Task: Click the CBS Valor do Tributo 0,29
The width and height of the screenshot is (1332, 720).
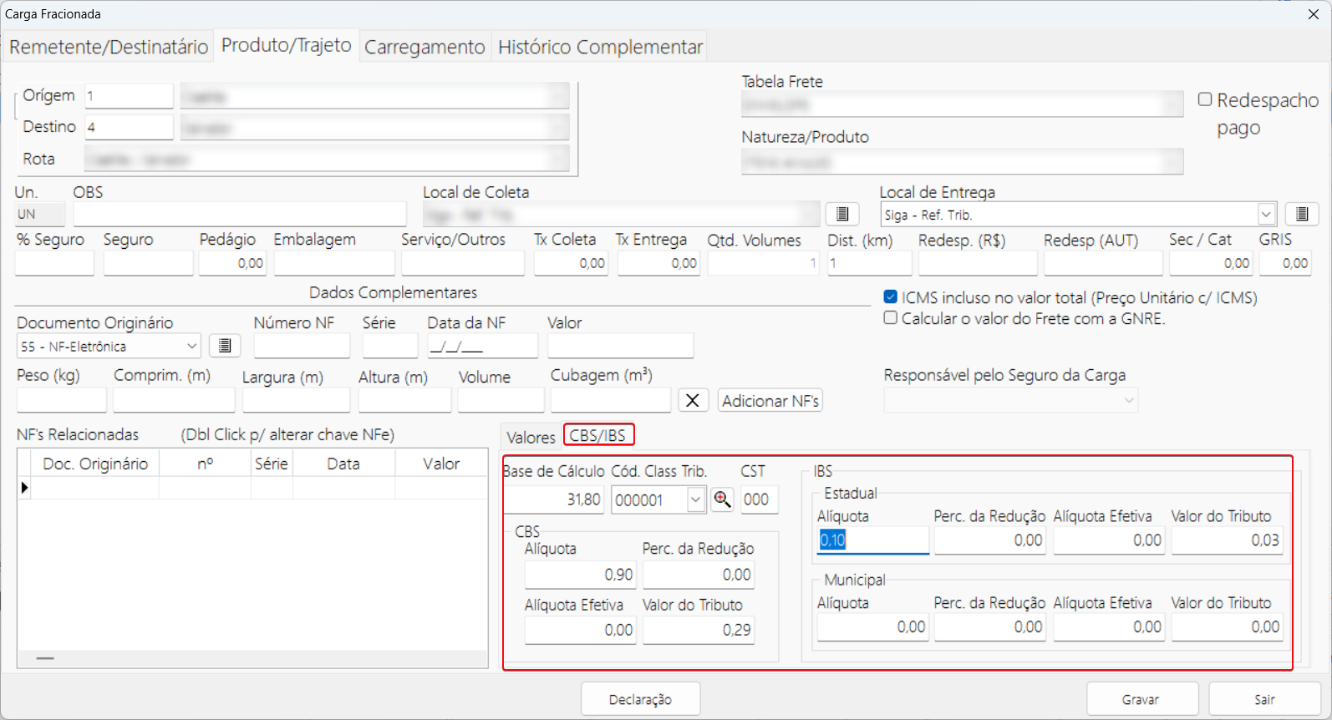Action: tap(699, 630)
